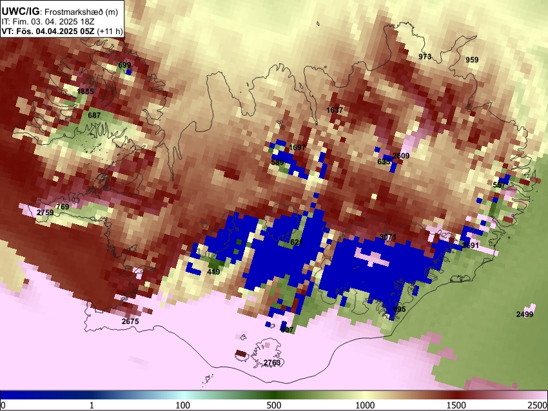548x411 pixels.
Task: Click the 500 tick label on the legend
Action: [274, 405]
